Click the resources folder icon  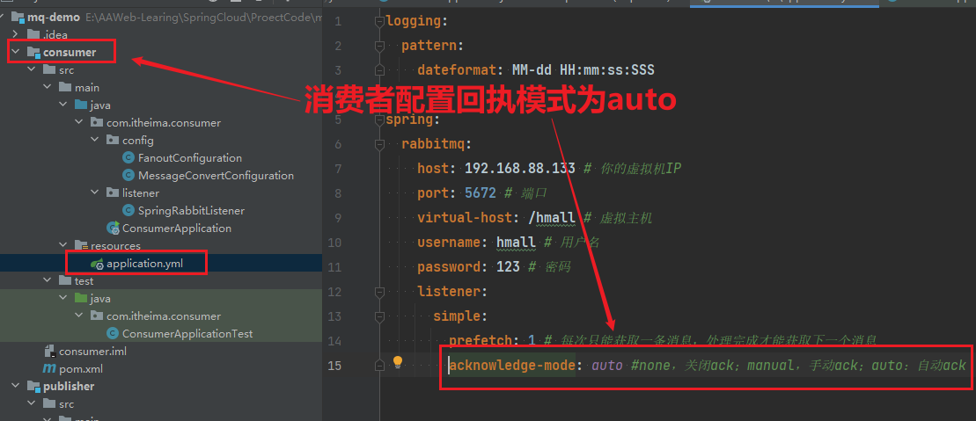click(81, 245)
